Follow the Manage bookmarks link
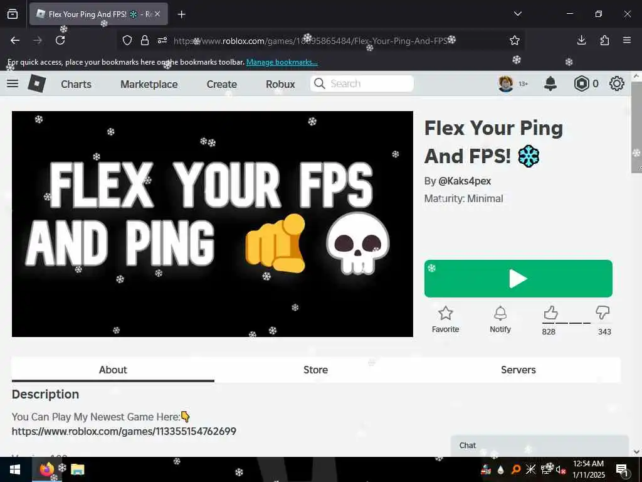 (x=282, y=62)
